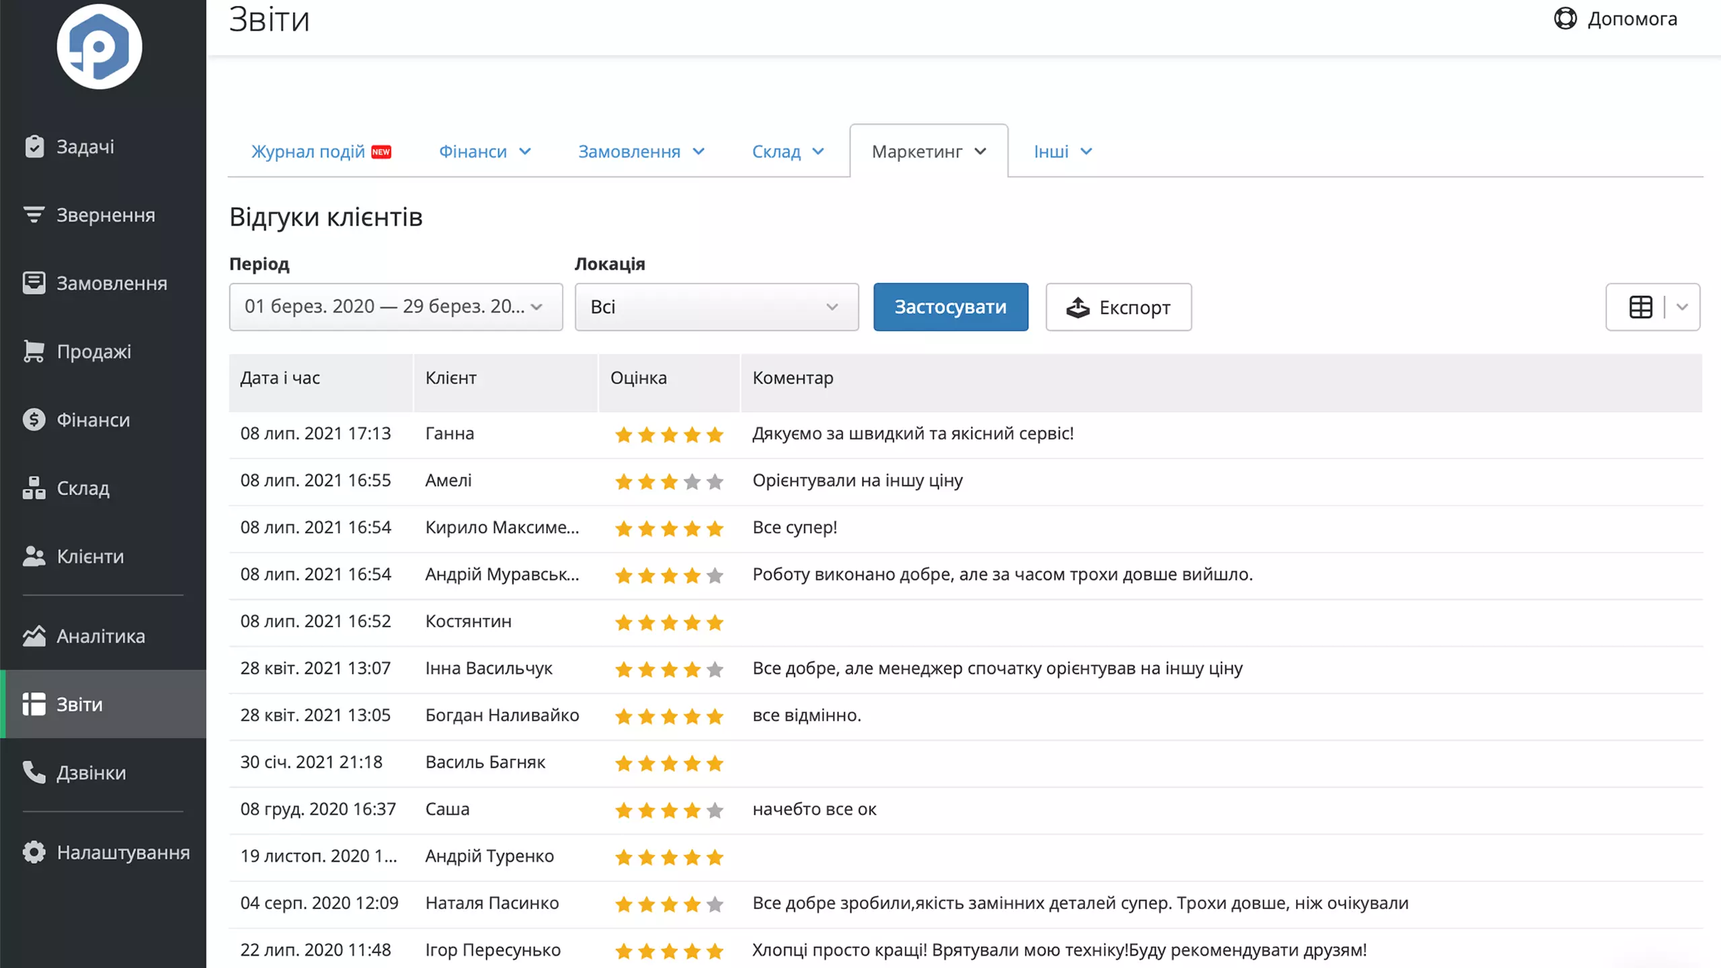This screenshot has height=968, width=1721.
Task: Click the Відгуки клієнтів heading
Action: [326, 217]
